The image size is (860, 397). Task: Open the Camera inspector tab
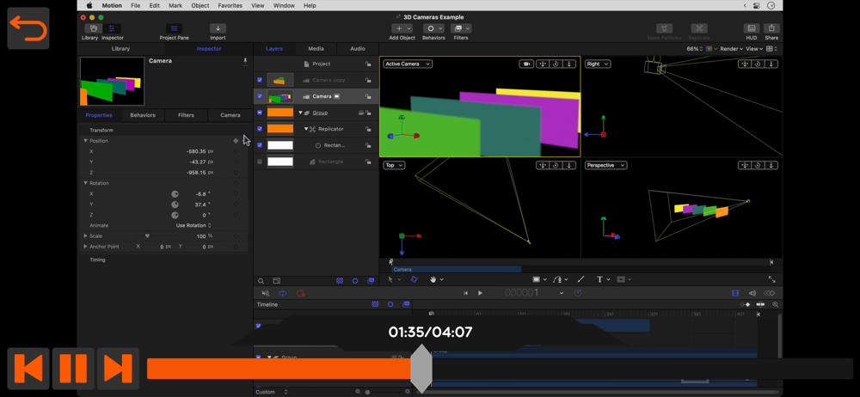(x=230, y=115)
